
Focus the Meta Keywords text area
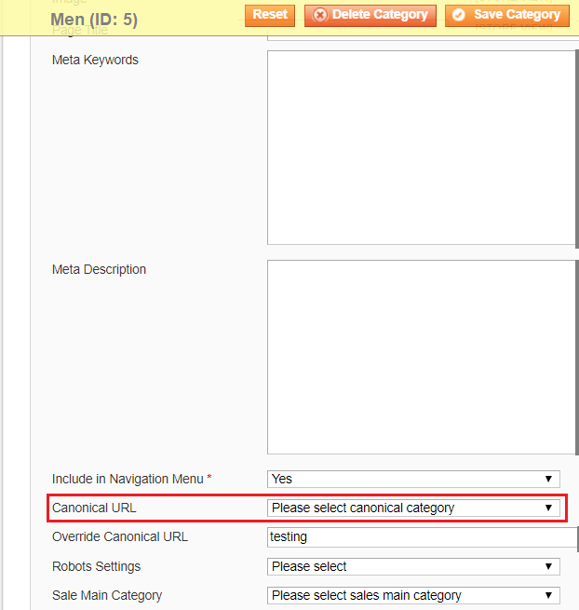click(422, 147)
